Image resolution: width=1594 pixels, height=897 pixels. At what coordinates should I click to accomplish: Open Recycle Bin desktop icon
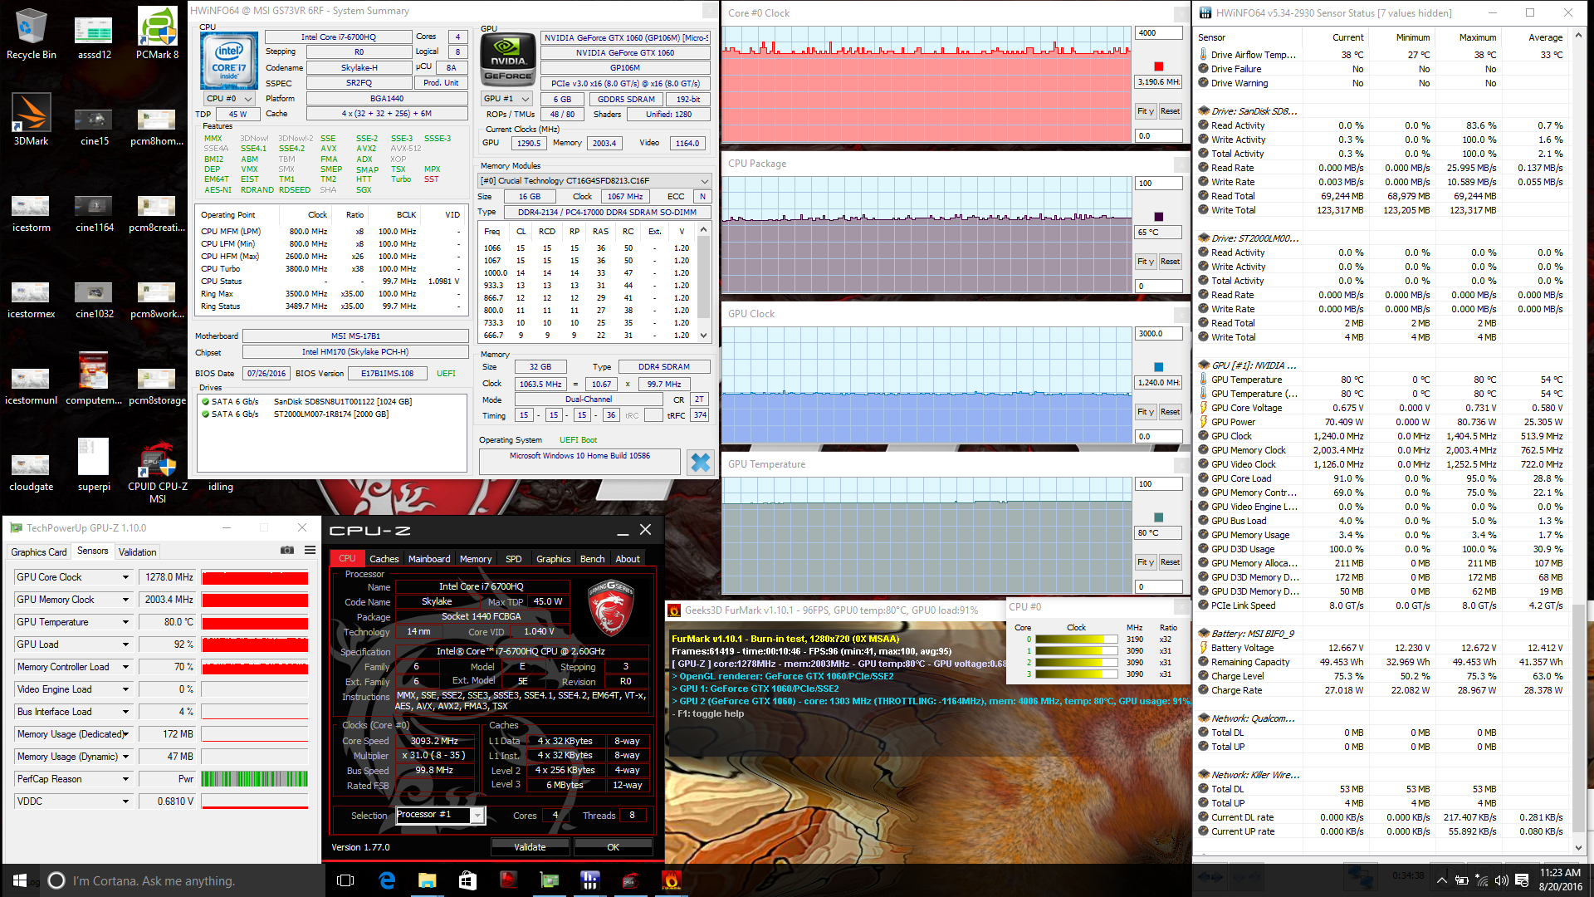click(32, 34)
